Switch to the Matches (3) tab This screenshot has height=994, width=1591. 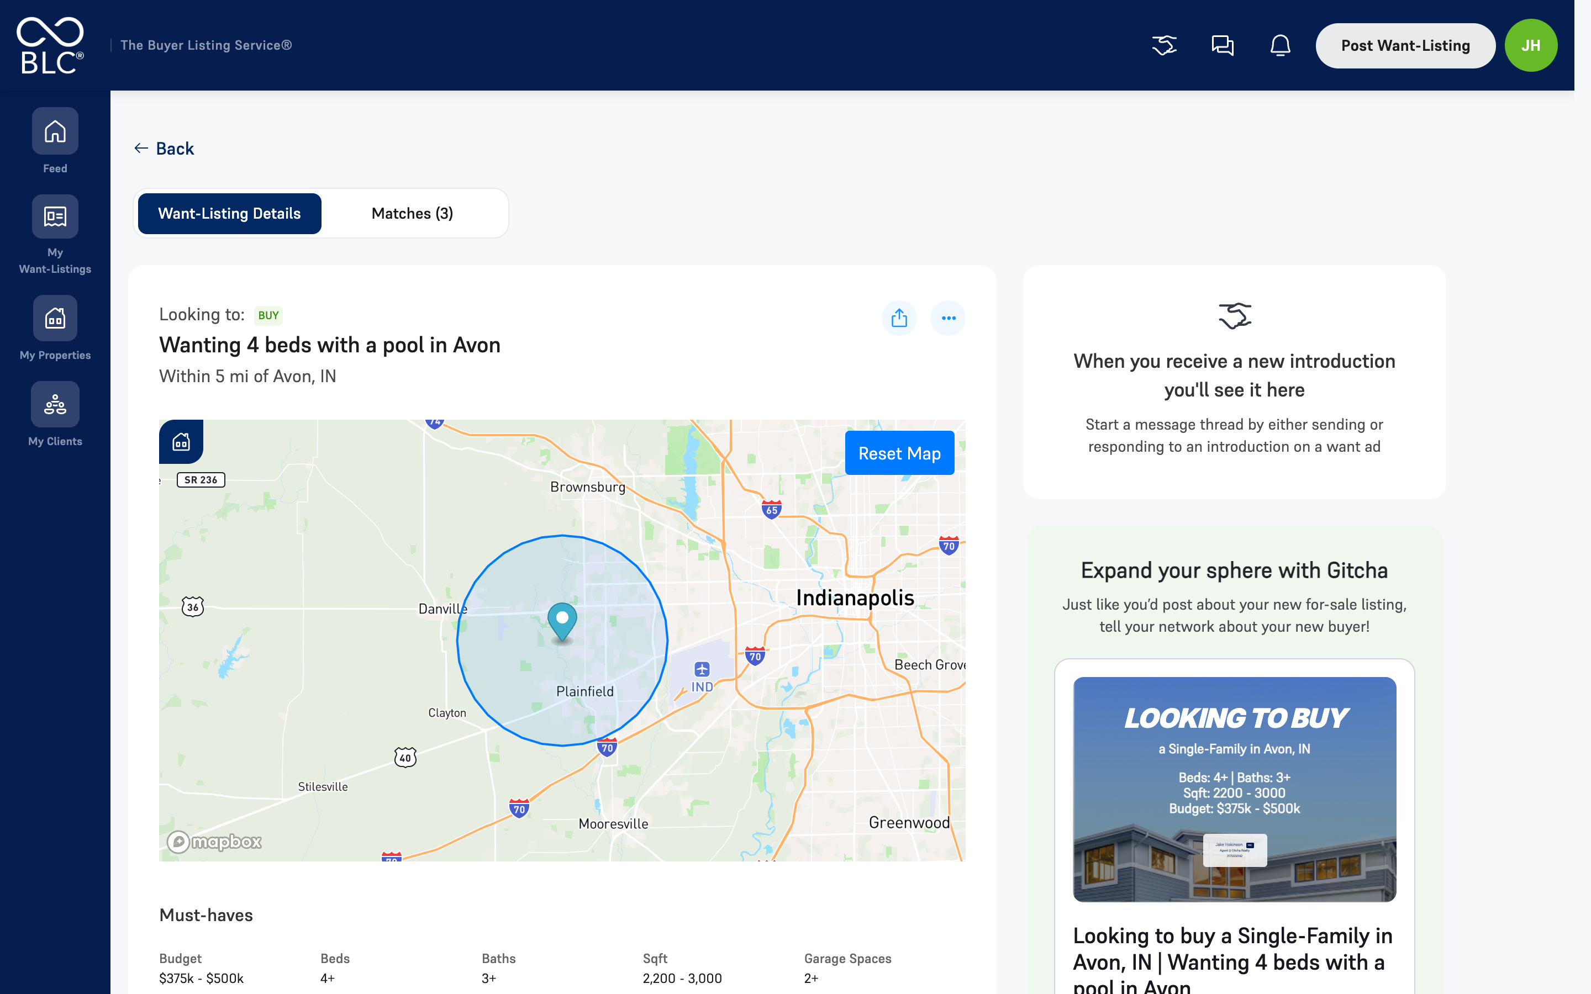(412, 214)
